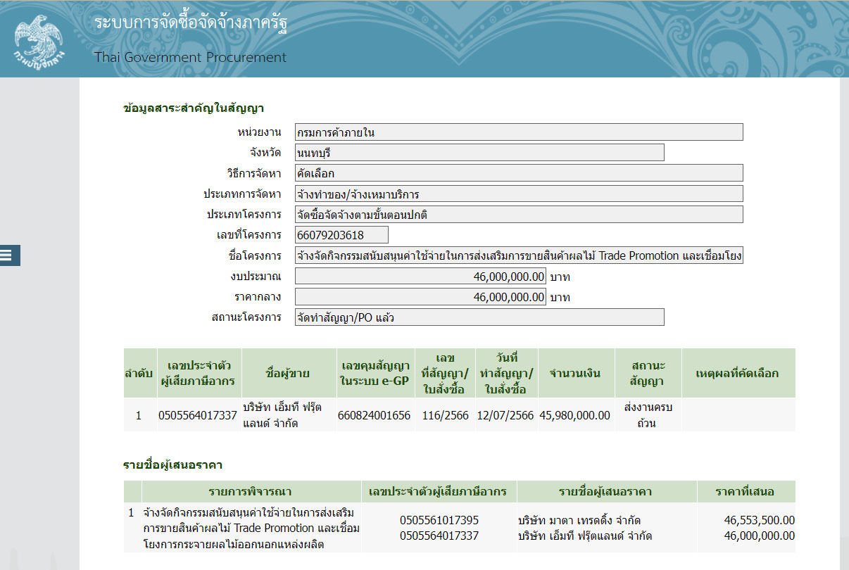This screenshot has height=570, width=849.
Task: Click the ชื่อโครงการ project name field
Action: tap(519, 255)
